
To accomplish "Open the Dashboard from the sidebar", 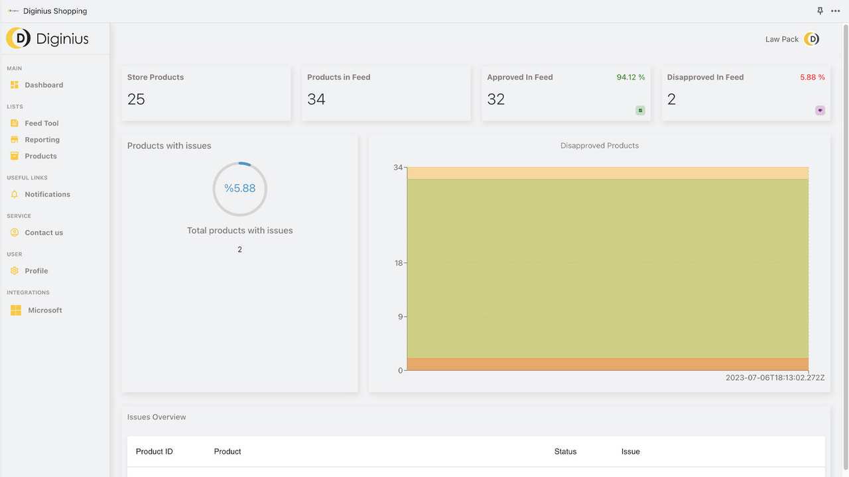I will point(44,85).
